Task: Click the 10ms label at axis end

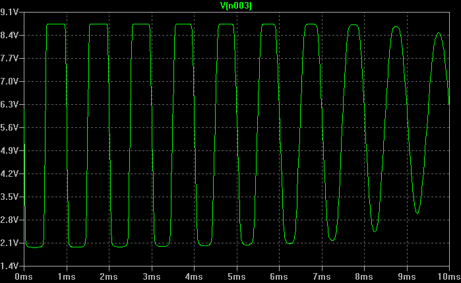Action: (447, 276)
